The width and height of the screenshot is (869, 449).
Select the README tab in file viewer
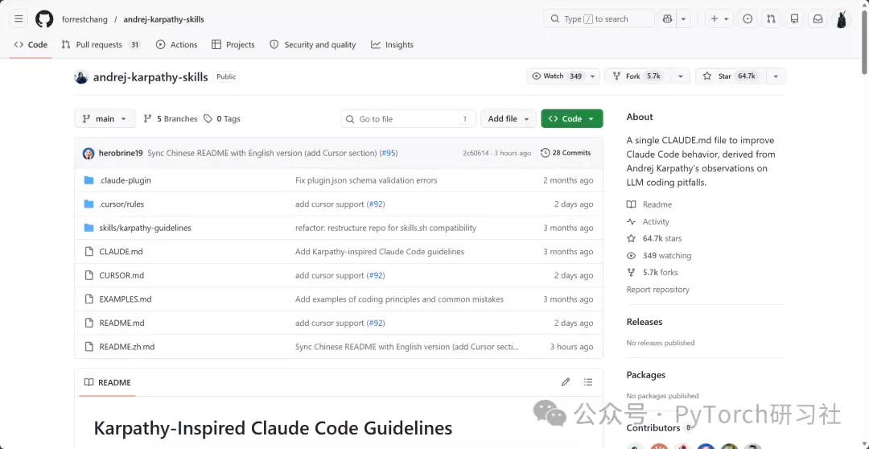pyautogui.click(x=108, y=382)
